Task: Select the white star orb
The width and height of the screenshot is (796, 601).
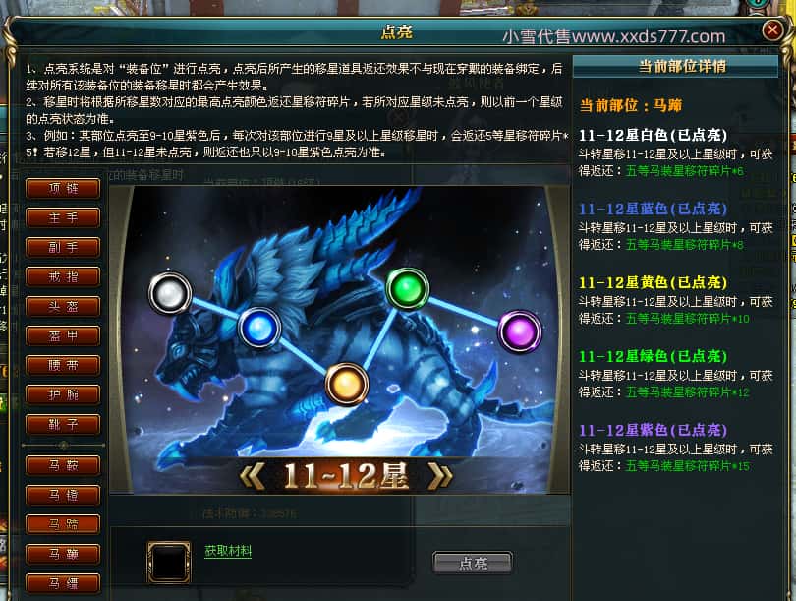Action: [x=170, y=293]
